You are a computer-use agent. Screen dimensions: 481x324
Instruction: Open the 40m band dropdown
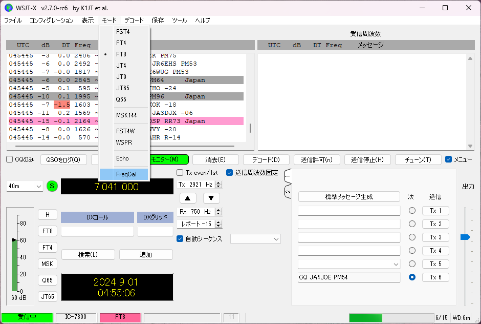click(25, 186)
